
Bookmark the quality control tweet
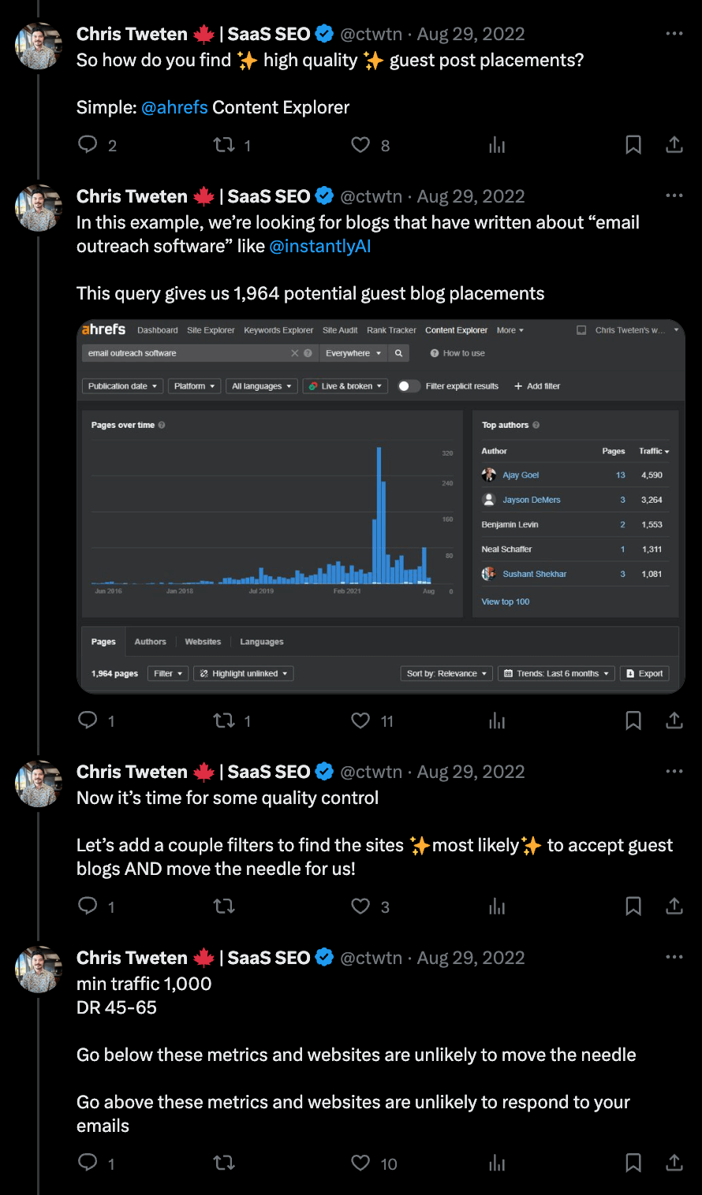tap(633, 906)
